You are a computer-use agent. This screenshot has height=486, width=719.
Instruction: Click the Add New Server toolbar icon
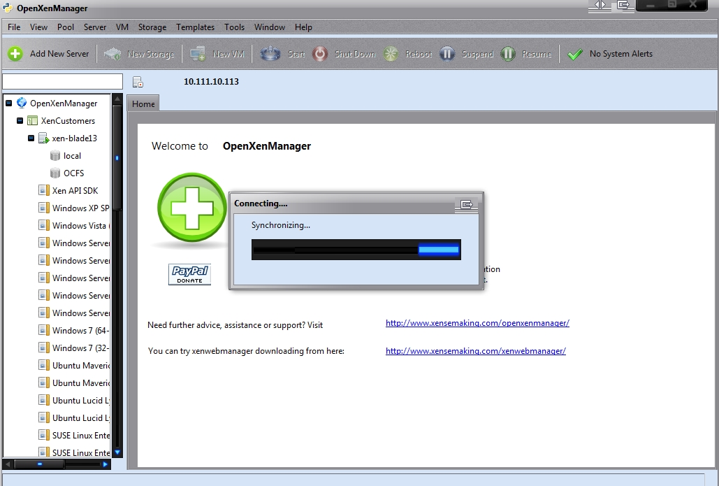15,54
